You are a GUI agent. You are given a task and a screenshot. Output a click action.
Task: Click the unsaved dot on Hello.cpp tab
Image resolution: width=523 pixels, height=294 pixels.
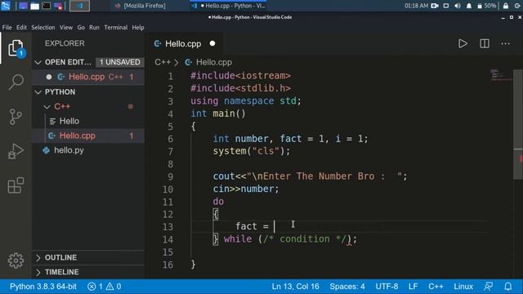(x=212, y=43)
